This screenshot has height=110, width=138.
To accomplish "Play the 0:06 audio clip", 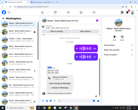I will 77,48.
